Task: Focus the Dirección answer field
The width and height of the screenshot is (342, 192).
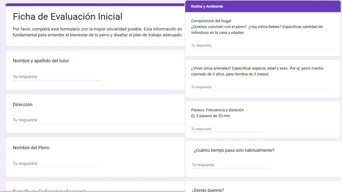Action: click(x=98, y=120)
